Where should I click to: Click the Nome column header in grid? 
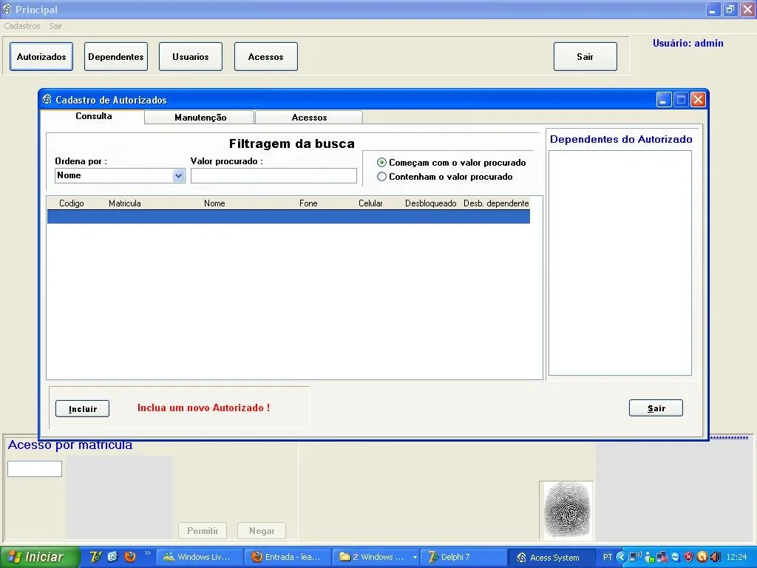point(214,203)
